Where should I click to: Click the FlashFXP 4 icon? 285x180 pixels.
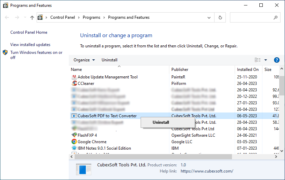point(74,135)
